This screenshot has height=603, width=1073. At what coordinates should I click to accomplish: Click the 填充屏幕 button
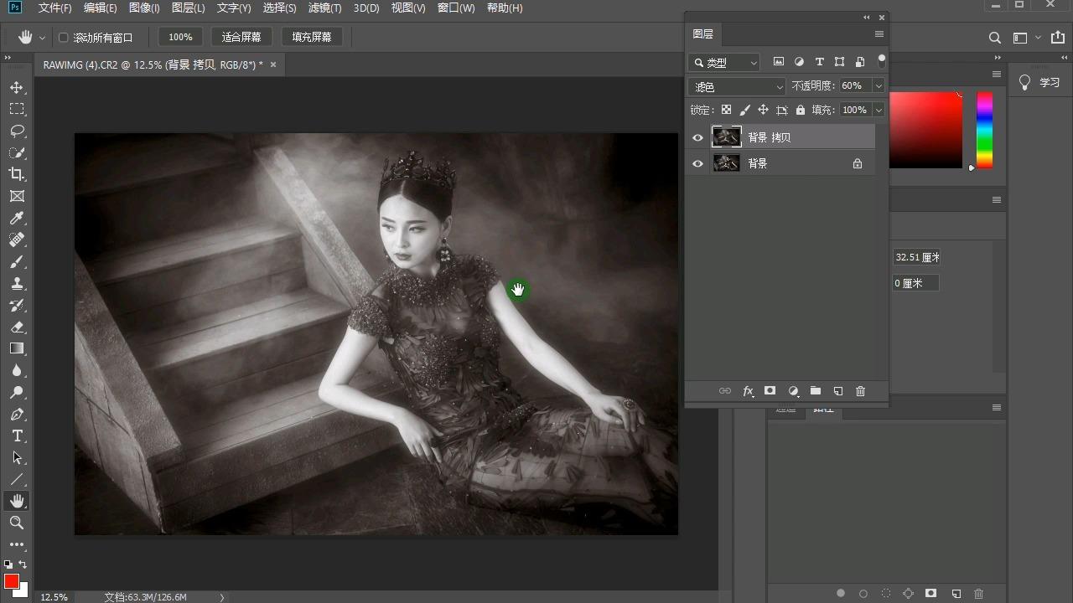[x=312, y=38]
